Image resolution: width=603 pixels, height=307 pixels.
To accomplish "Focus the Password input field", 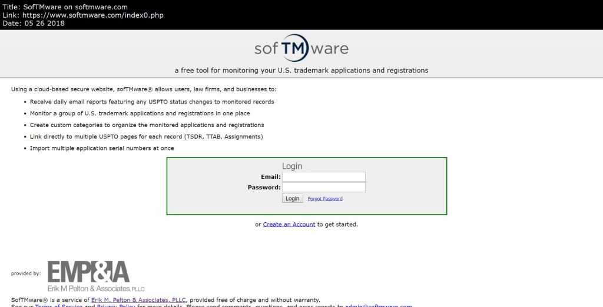I will 323,188.
